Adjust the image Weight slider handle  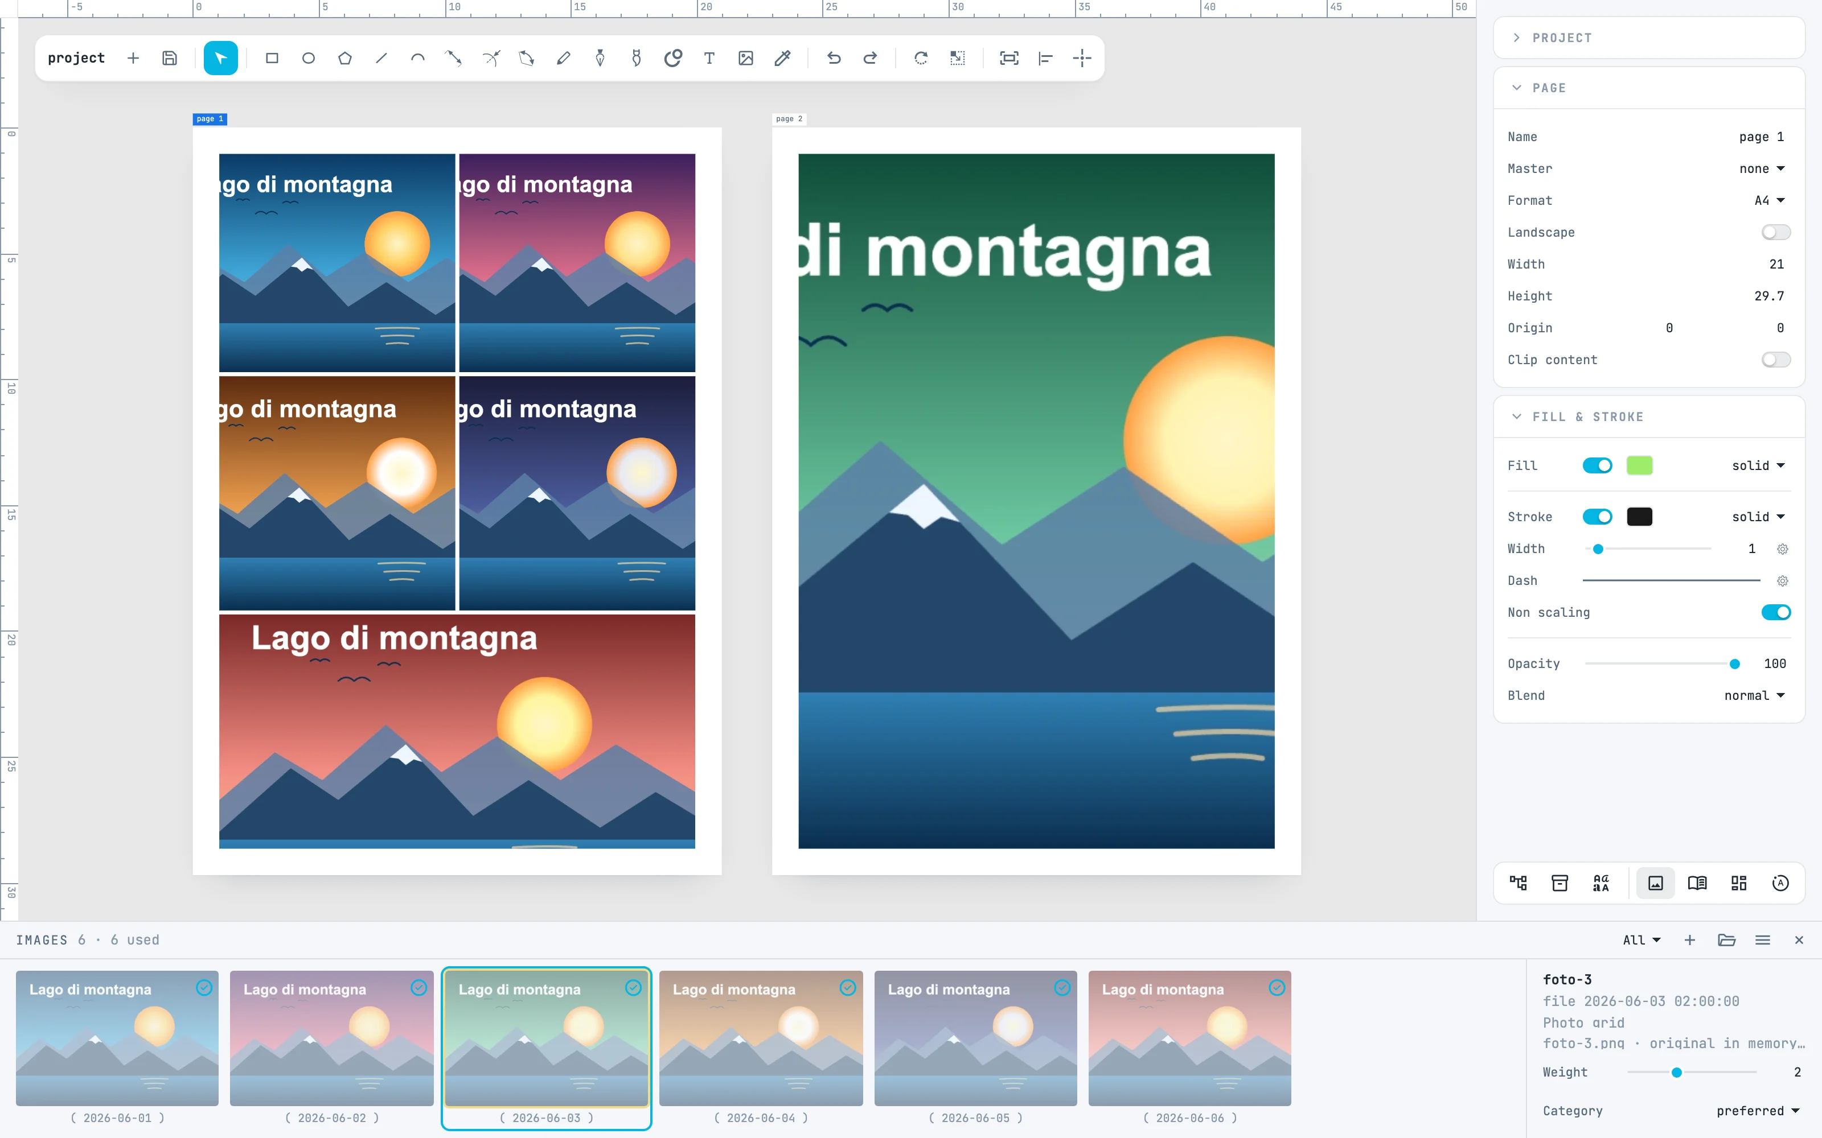[1677, 1073]
